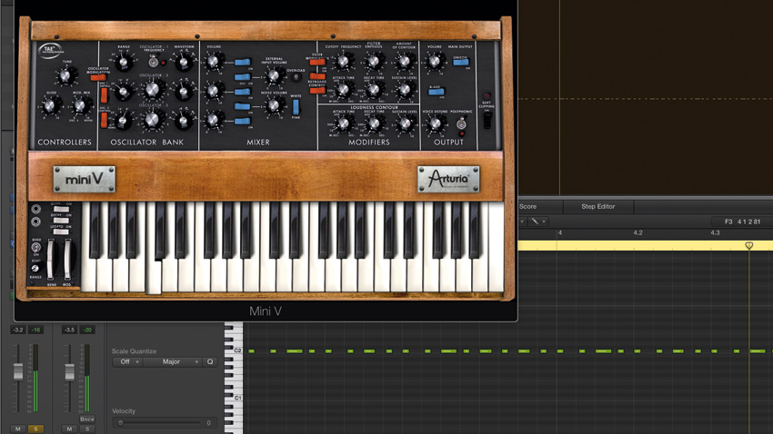Switch to the Step Editor tab
Image resolution: width=773 pixels, height=434 pixels.
[x=598, y=207]
